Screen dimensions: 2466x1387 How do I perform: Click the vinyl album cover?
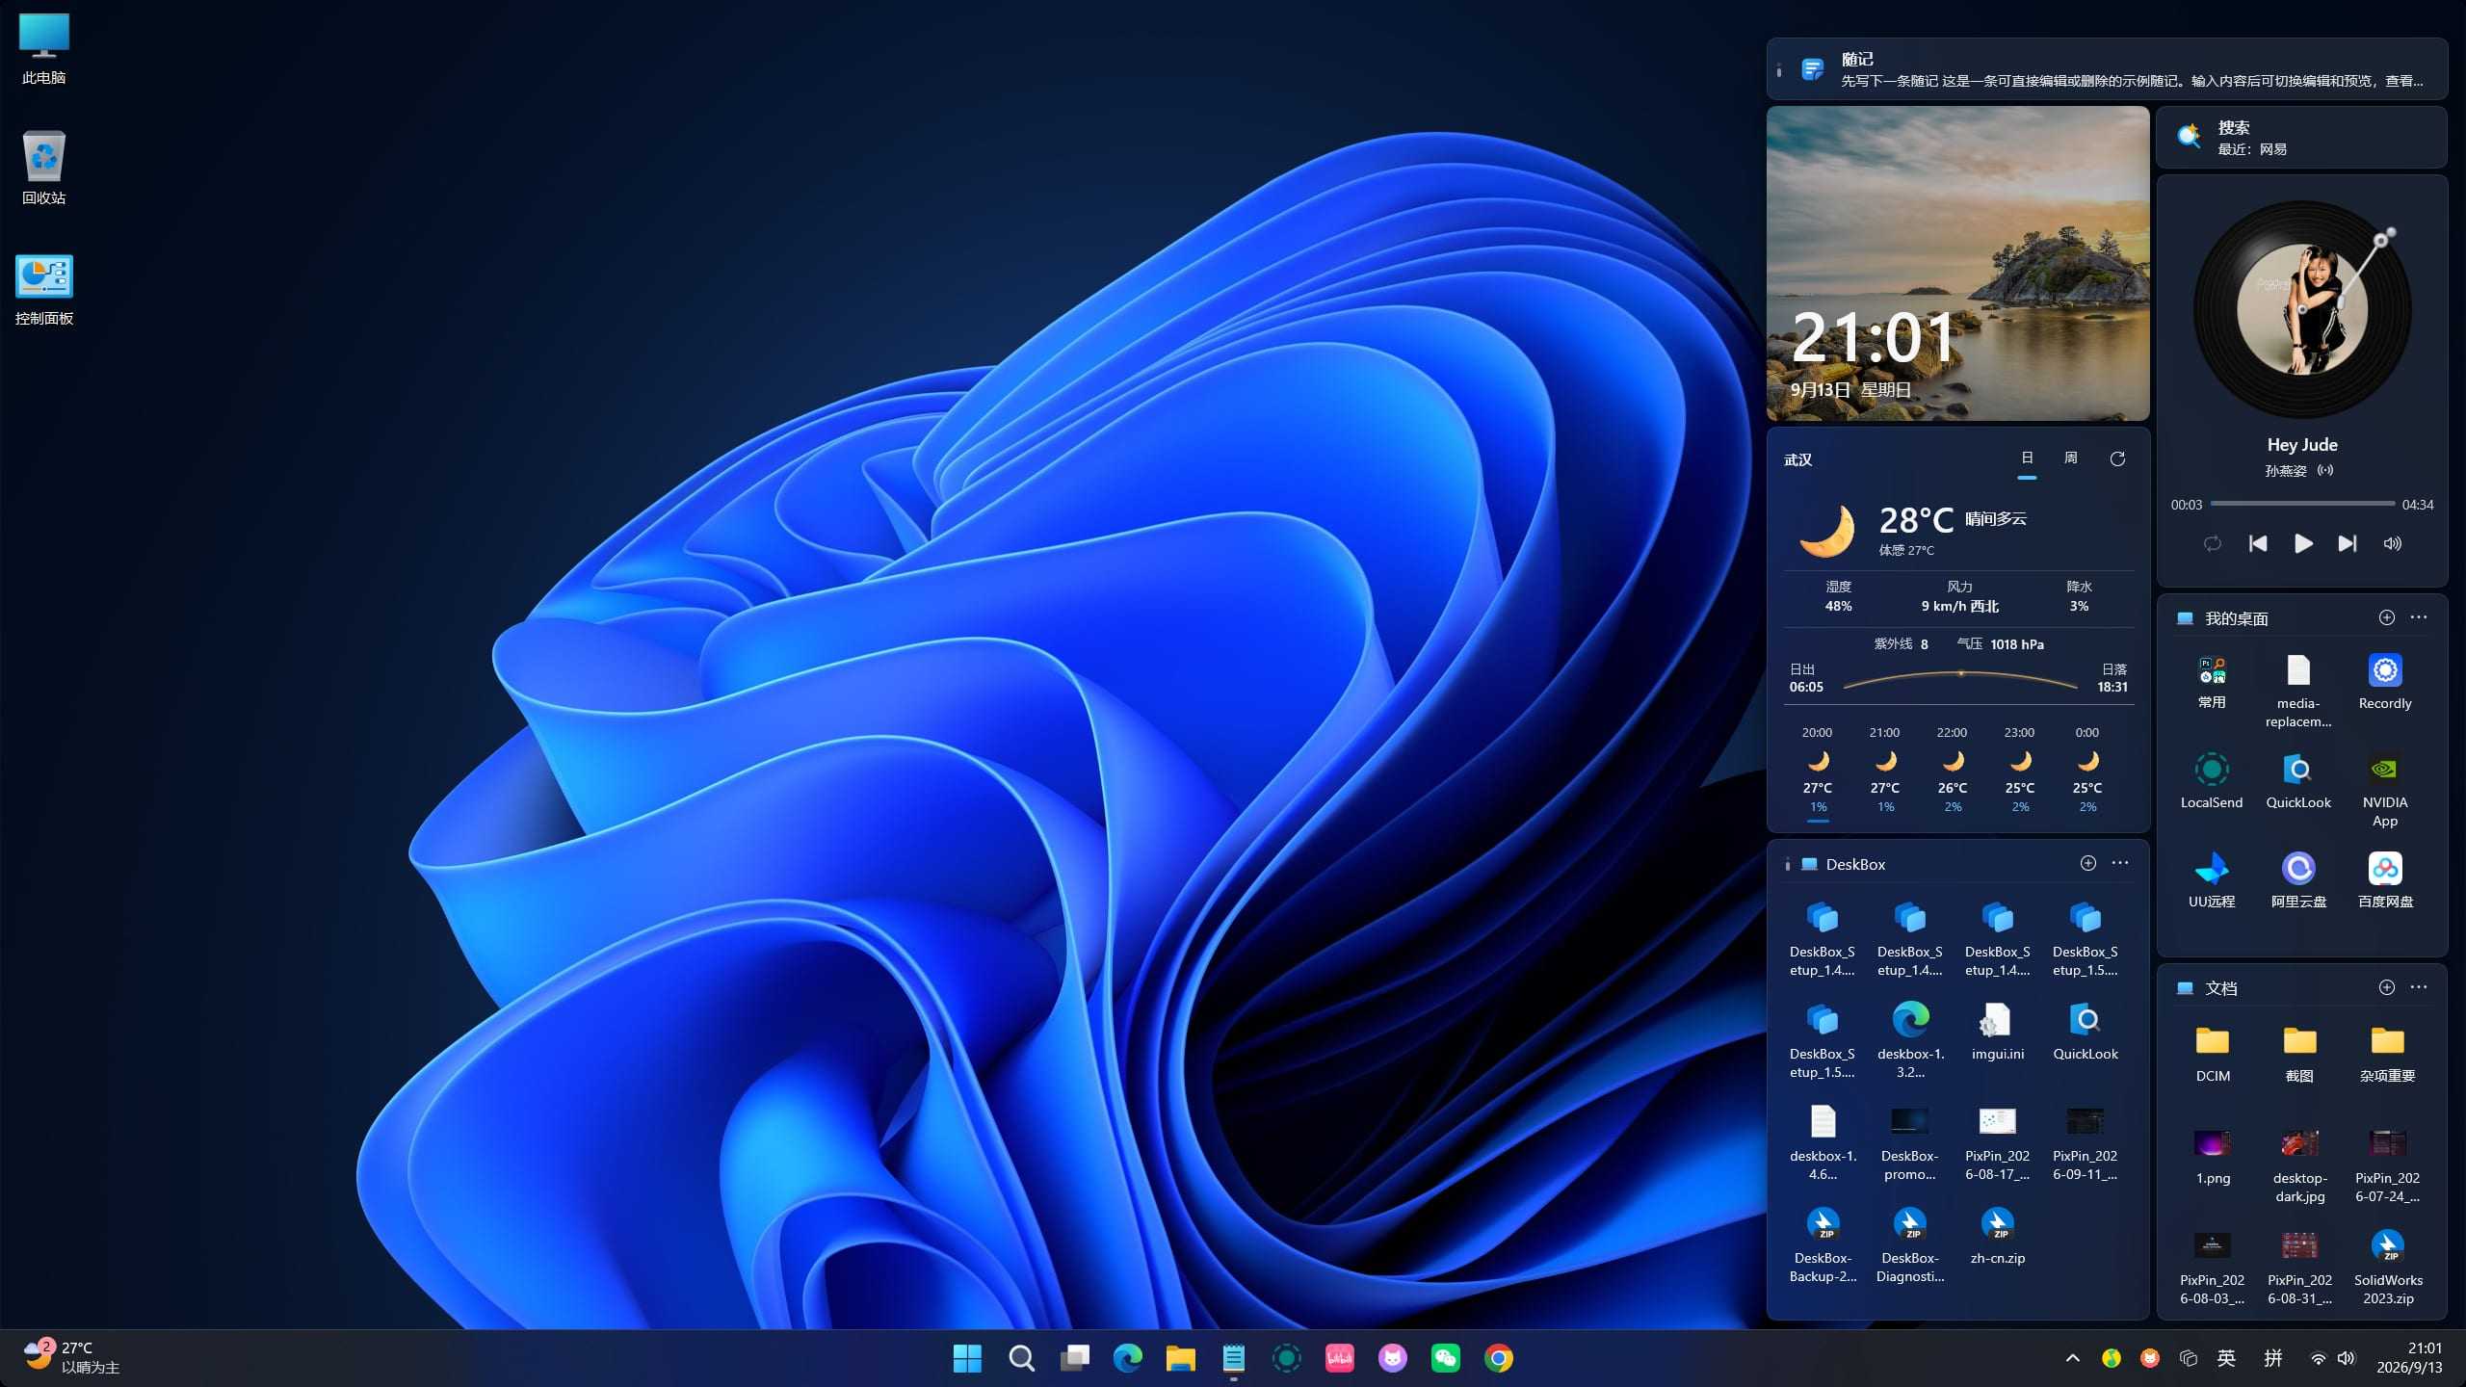(x=2302, y=310)
